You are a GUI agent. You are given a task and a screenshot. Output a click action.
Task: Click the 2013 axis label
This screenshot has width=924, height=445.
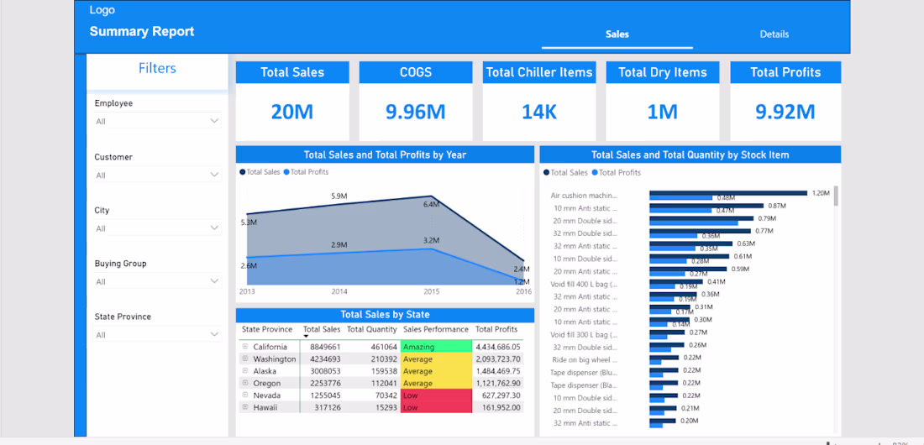click(247, 291)
